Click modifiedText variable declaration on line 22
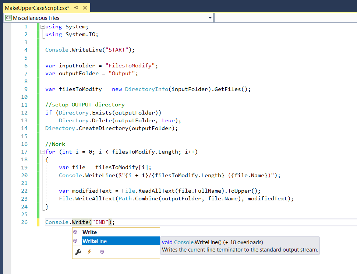The width and height of the screenshot is (357, 274). (x=92, y=191)
